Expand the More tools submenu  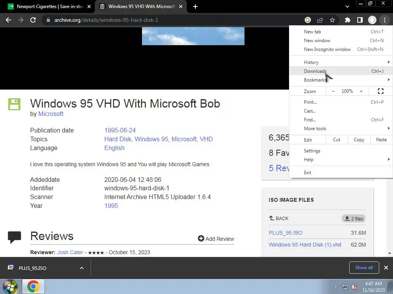[x=341, y=129]
